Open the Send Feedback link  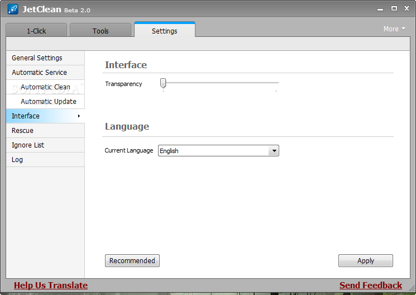pos(371,285)
